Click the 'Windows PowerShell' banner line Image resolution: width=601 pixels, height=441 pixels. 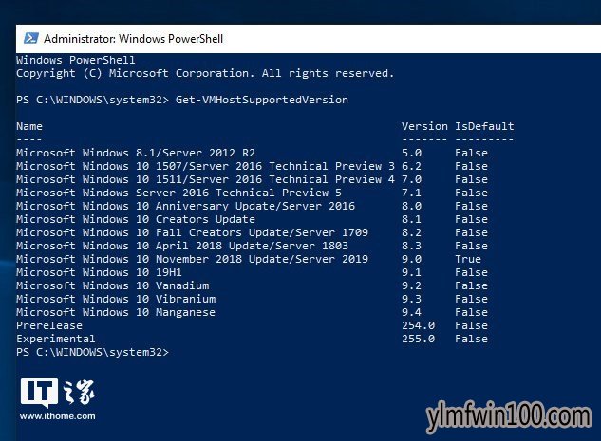(x=76, y=60)
